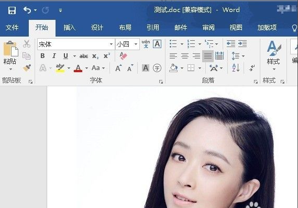The image size is (298, 208).
Task: Clear all formatting with eraser icon
Action: tap(123, 56)
